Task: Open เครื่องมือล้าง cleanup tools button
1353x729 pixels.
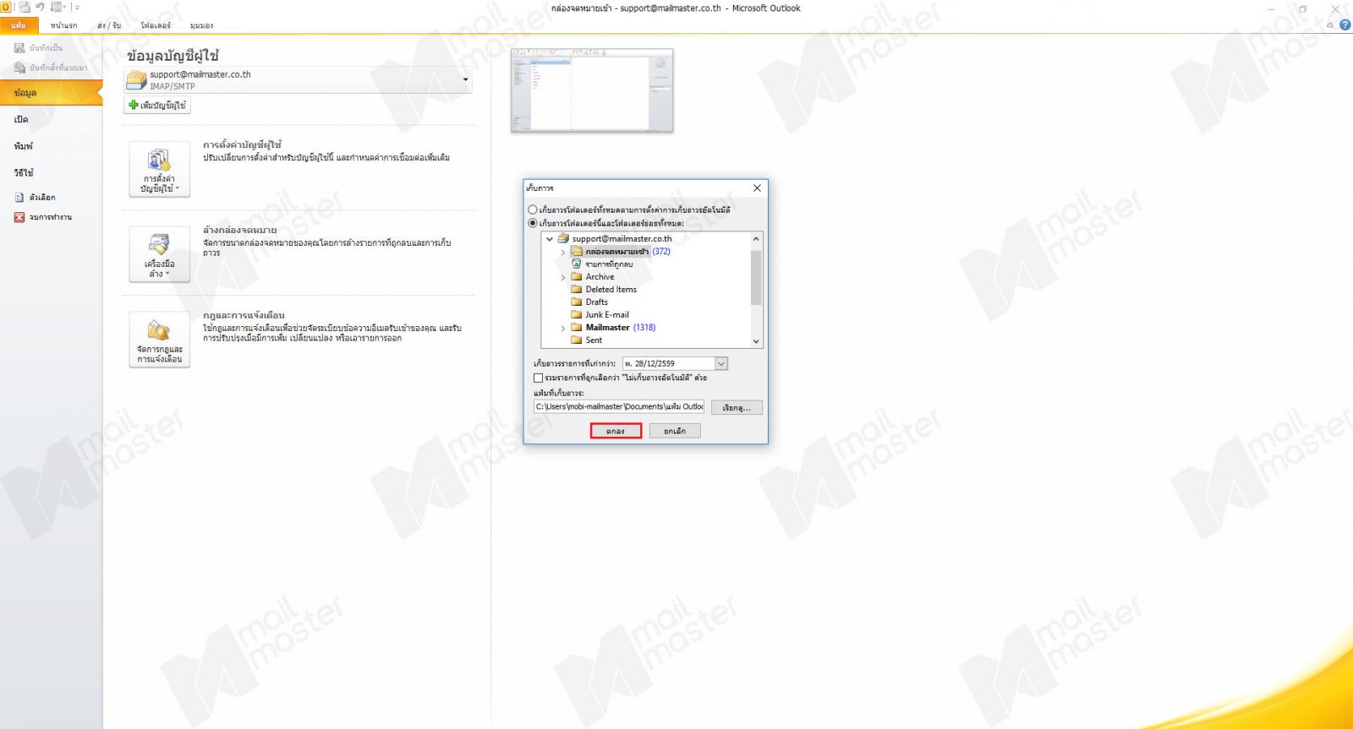Action: click(x=159, y=253)
